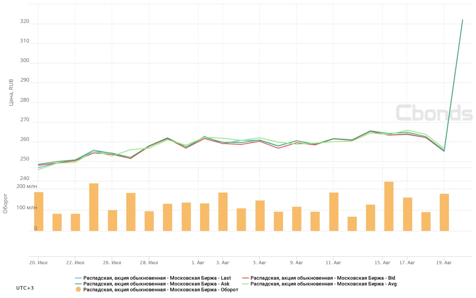Click the 17. Авг date label
The image size is (476, 298).
pyautogui.click(x=407, y=263)
